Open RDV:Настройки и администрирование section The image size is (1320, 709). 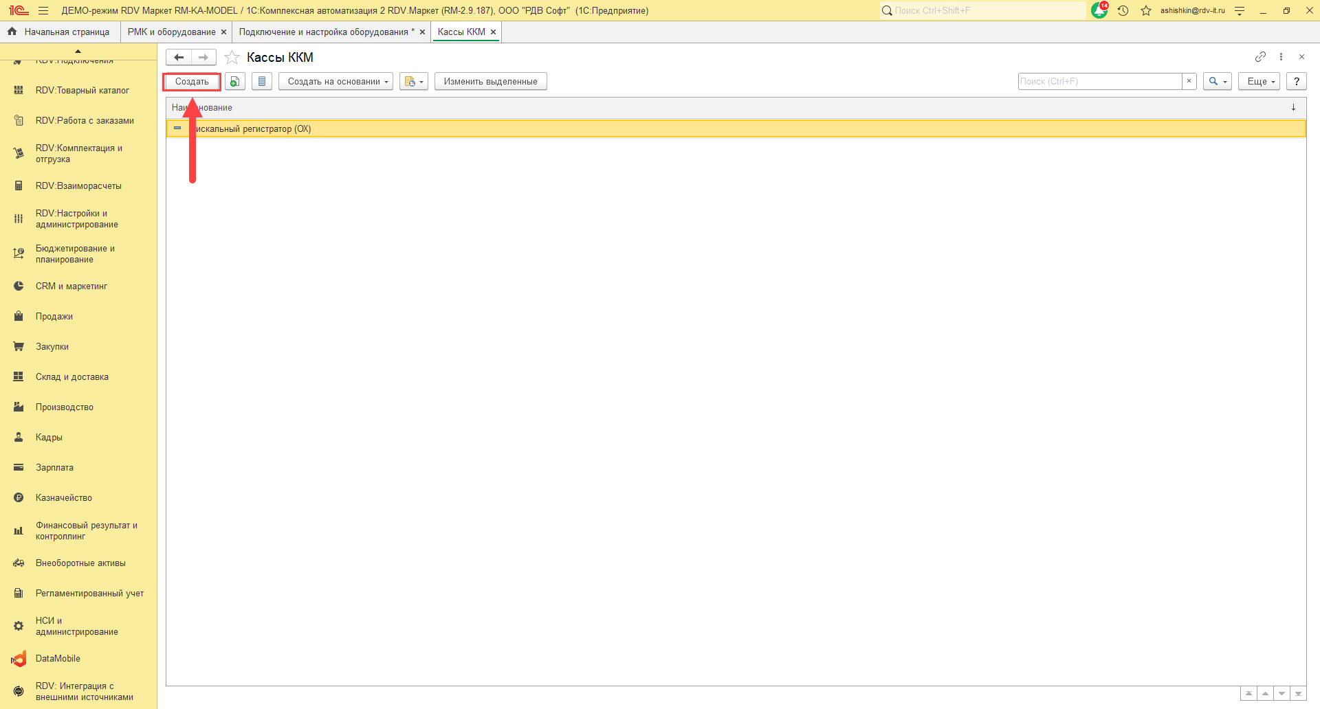(78, 218)
